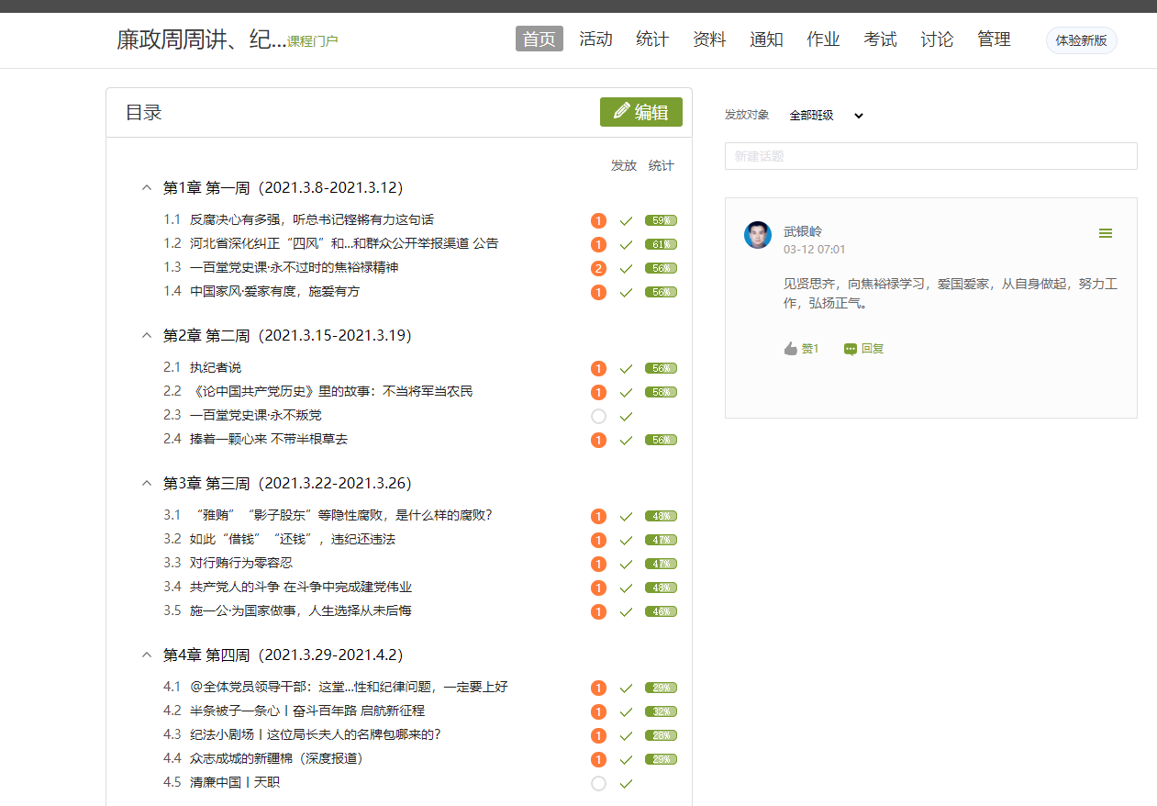This screenshot has height=806, width=1157.
Task: Toggle the empty circle for section 4.5
Action: 599,784
